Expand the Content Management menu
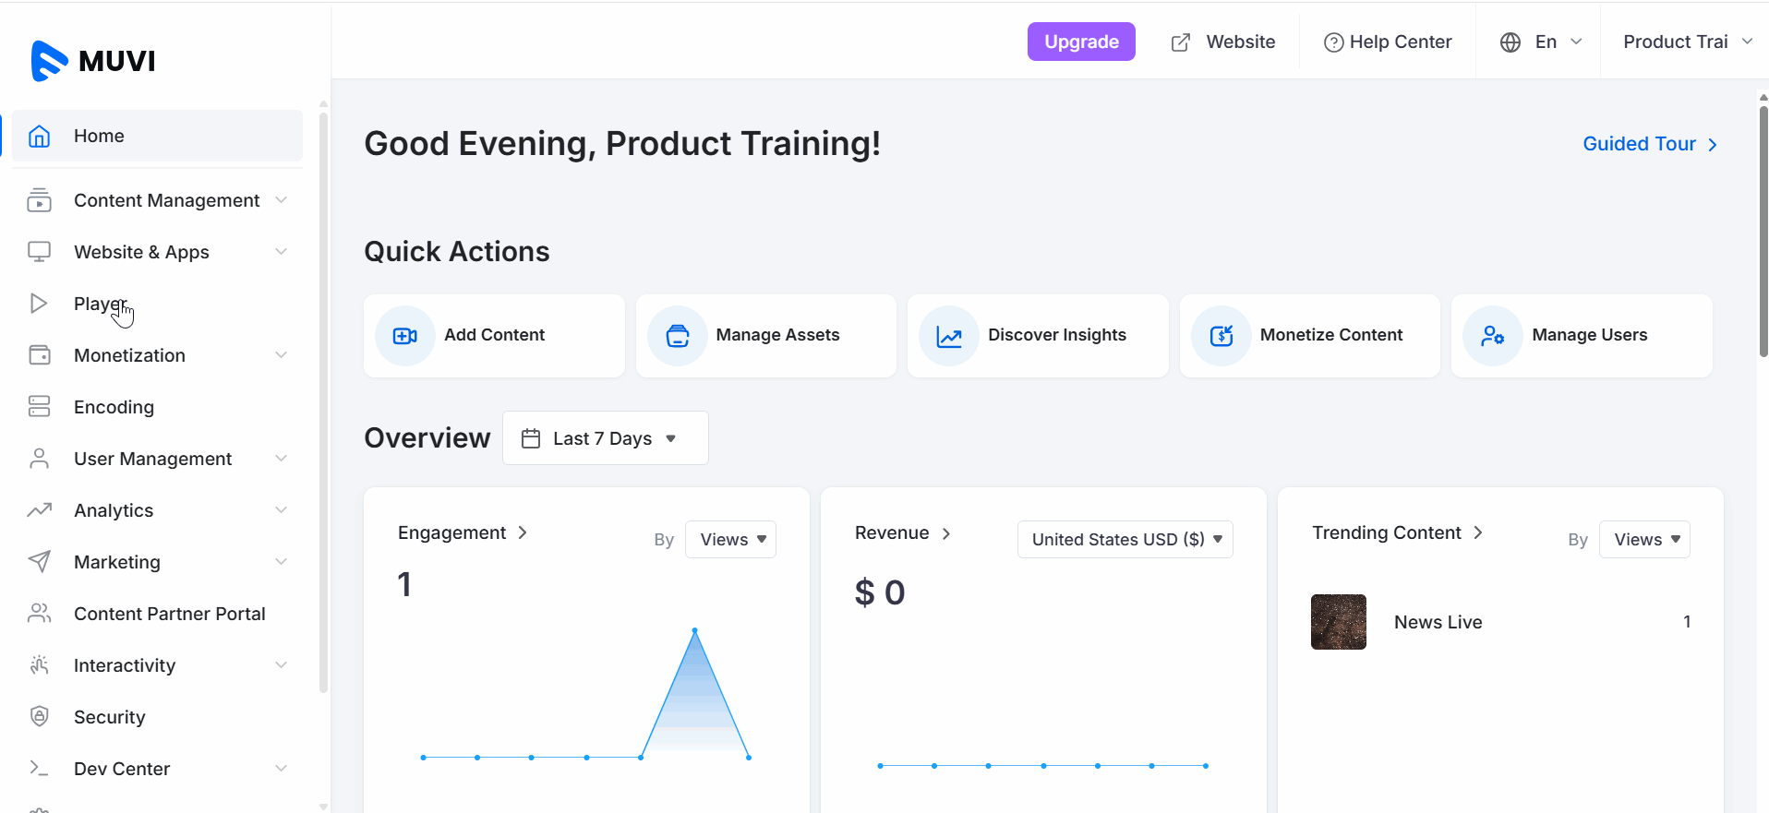Screen dimensions: 1769x813 pos(166,200)
